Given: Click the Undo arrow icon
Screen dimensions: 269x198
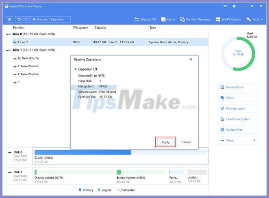Looking at the screenshot, I should (19, 19).
